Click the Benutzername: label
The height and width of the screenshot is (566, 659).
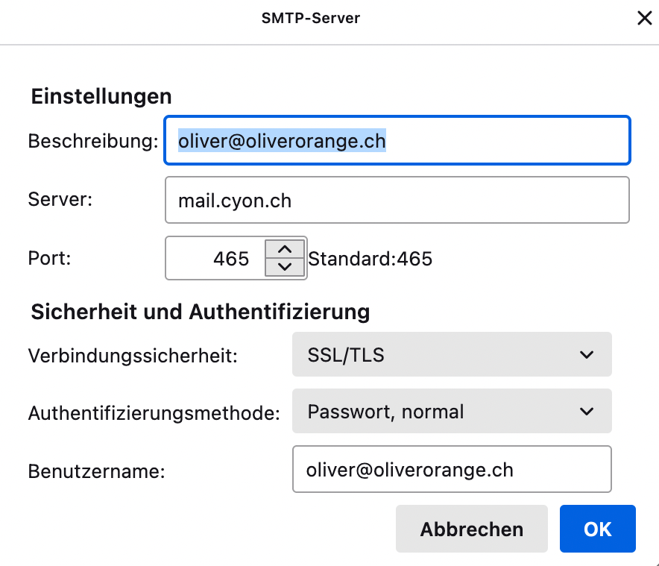tap(97, 471)
